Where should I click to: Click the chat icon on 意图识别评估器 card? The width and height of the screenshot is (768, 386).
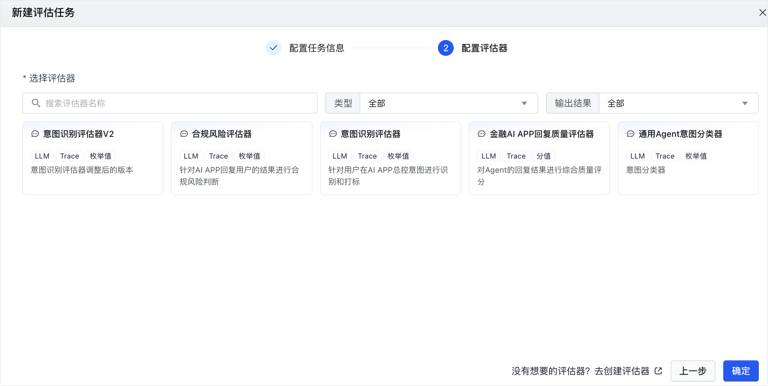click(333, 134)
